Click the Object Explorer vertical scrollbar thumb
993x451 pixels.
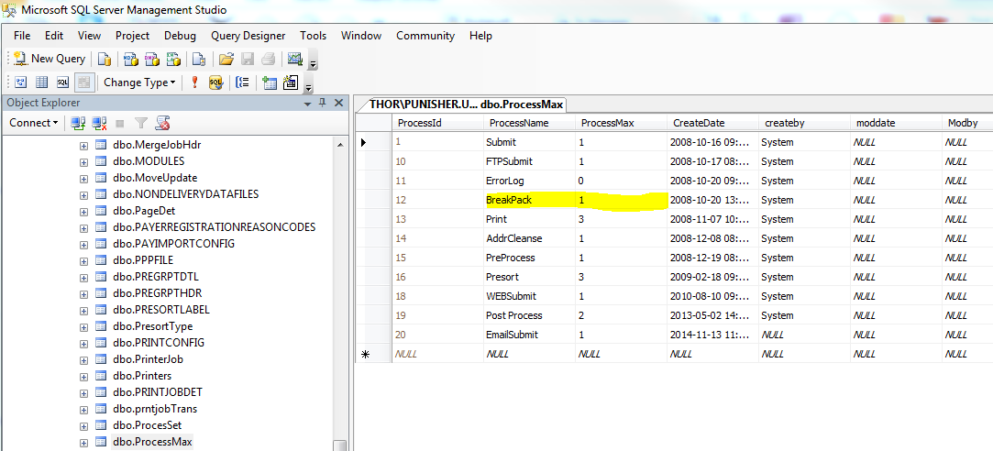pyautogui.click(x=341, y=445)
